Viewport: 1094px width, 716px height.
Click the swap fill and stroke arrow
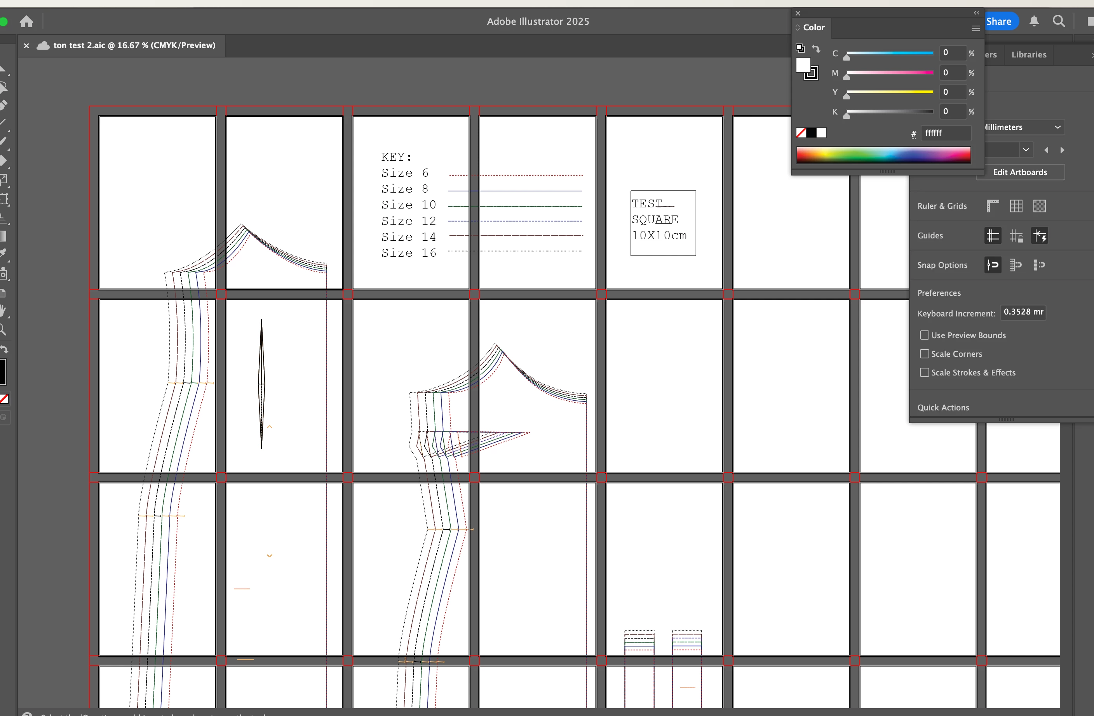pyautogui.click(x=816, y=48)
